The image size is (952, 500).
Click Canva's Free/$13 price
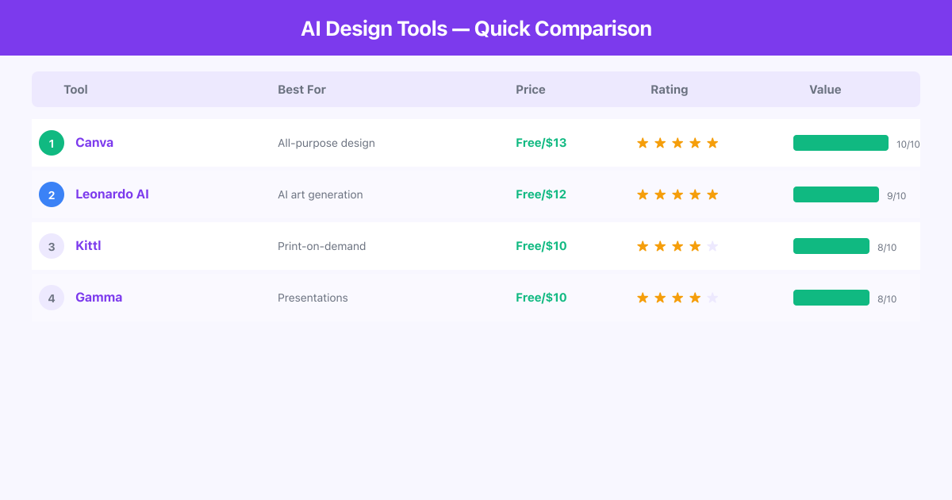pyautogui.click(x=541, y=143)
